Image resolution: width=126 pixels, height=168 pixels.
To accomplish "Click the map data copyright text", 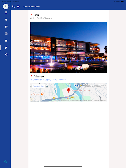I will [x=81, y=101].
